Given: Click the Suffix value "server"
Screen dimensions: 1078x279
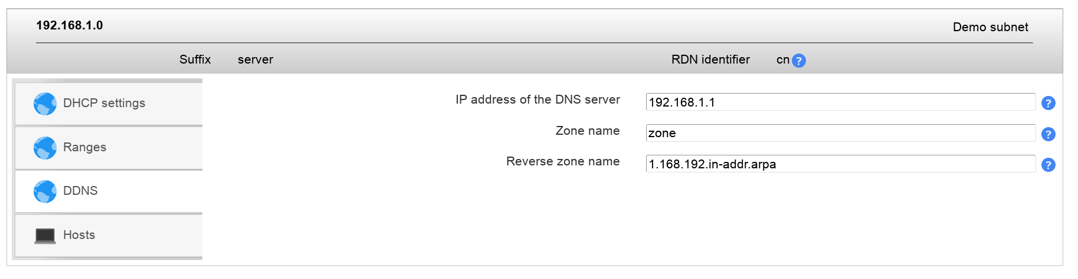Looking at the screenshot, I should pyautogui.click(x=255, y=59).
